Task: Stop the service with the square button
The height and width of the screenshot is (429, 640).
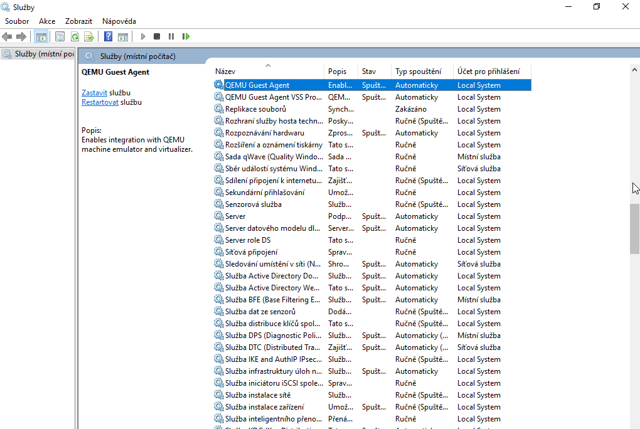Action: [157, 37]
